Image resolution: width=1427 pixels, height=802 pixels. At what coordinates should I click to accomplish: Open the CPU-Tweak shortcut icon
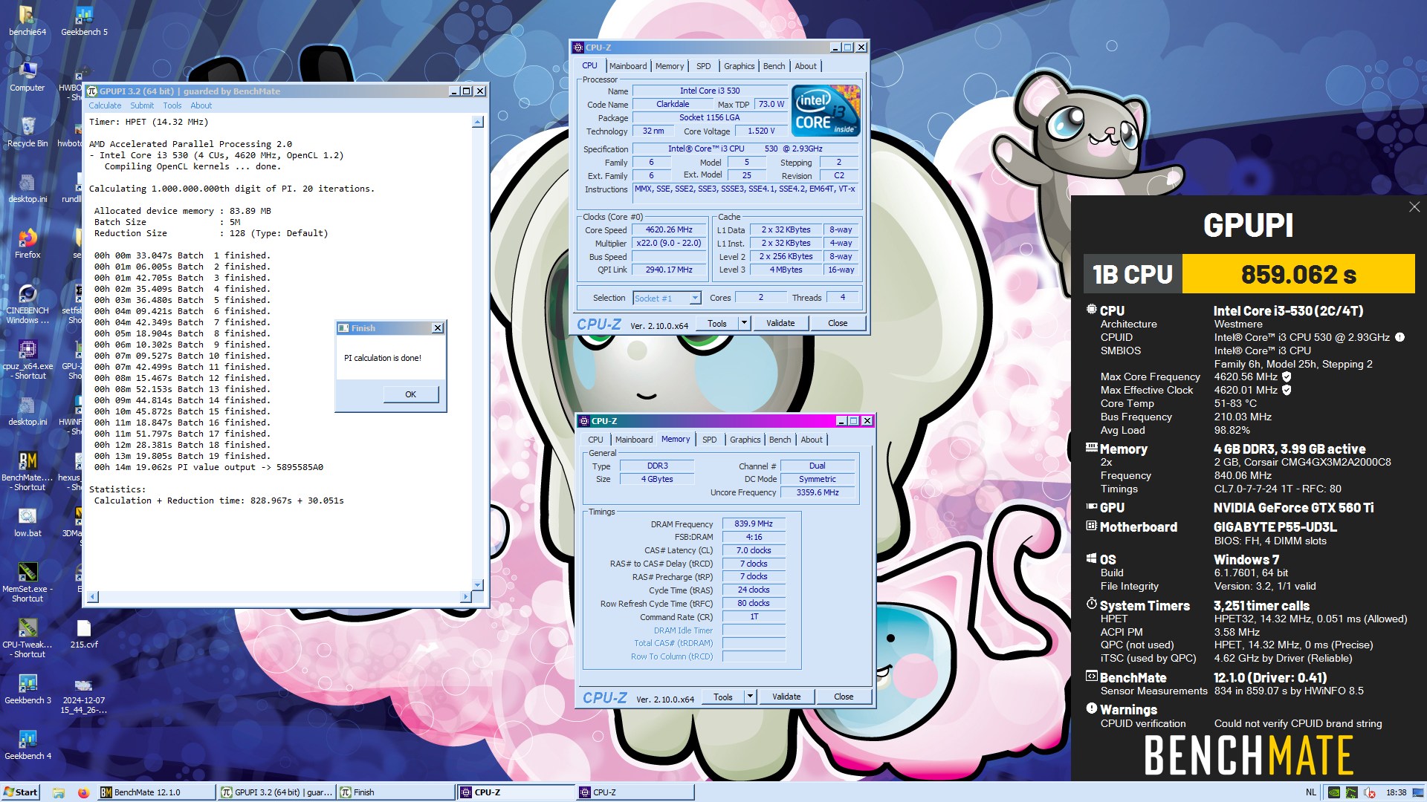(27, 639)
